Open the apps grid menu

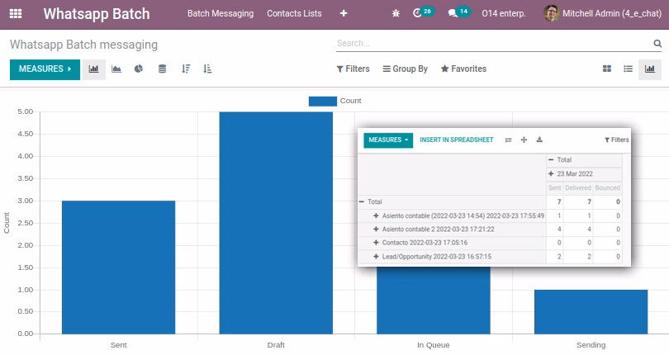(16, 14)
